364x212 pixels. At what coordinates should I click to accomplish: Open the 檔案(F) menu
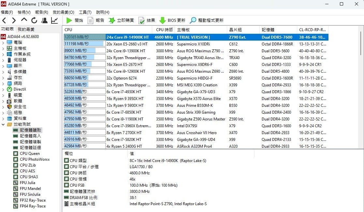pyautogui.click(x=7, y=12)
